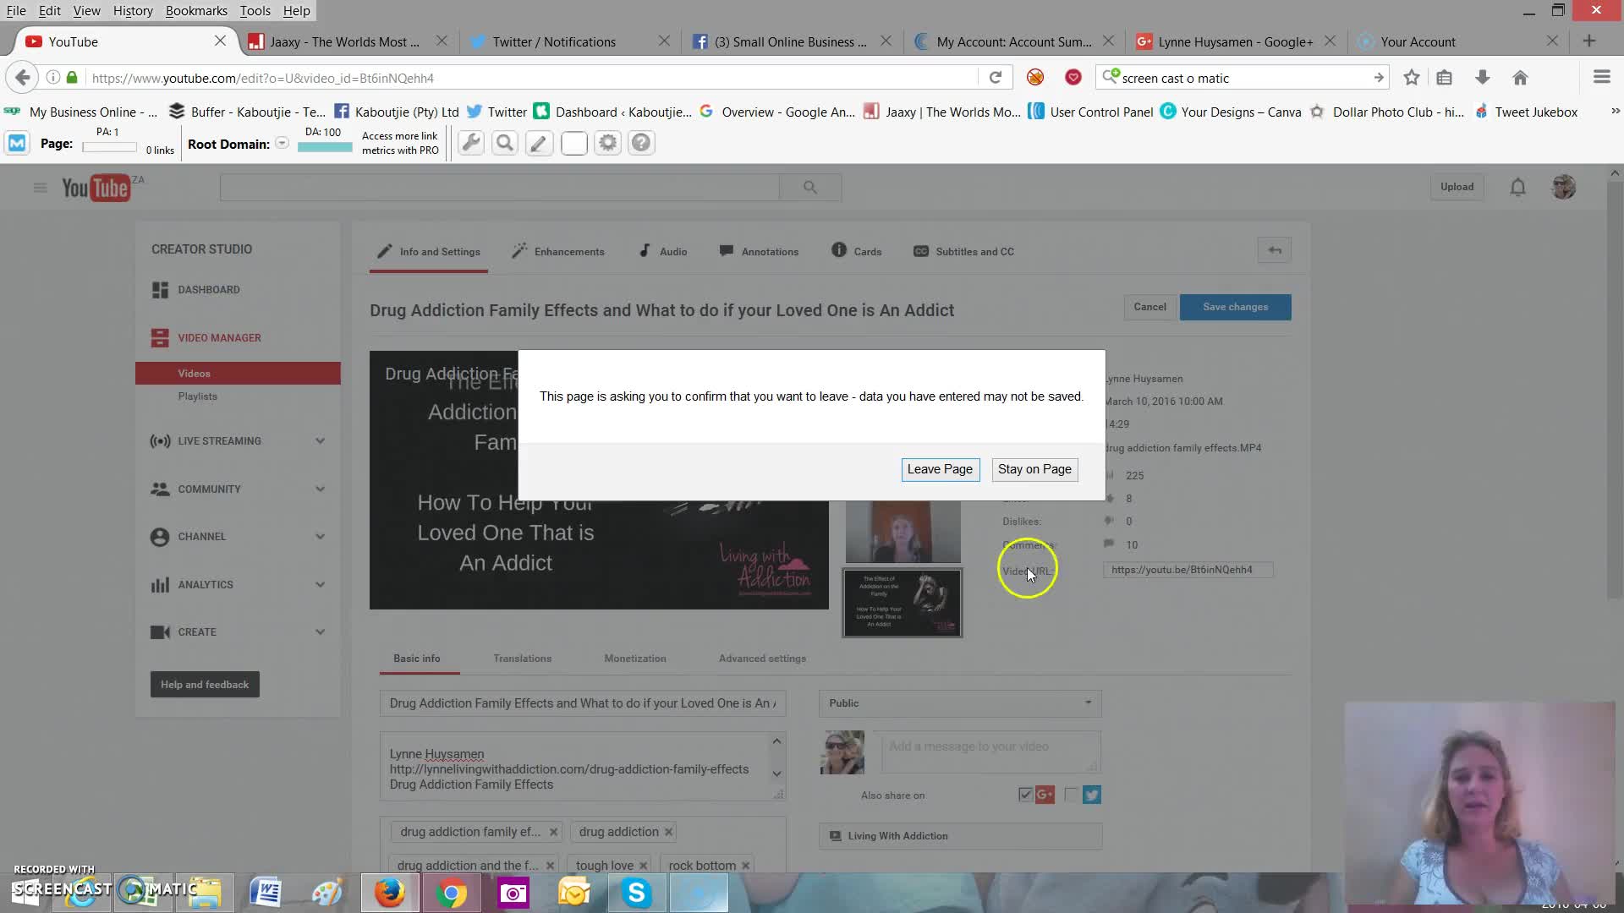
Task: Open Skype from taskbar
Action: pyautogui.click(x=636, y=893)
